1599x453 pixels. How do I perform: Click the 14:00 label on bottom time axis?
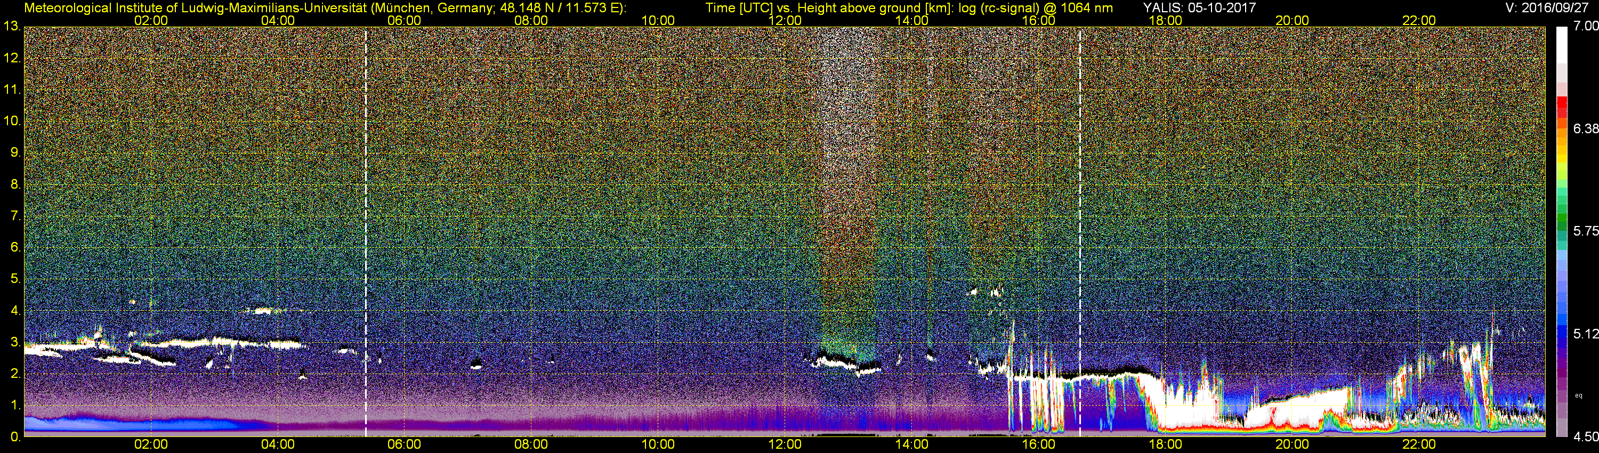point(911,445)
